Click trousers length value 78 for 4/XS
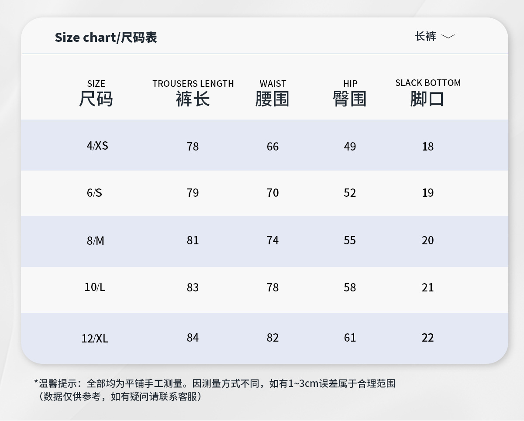 coord(193,147)
